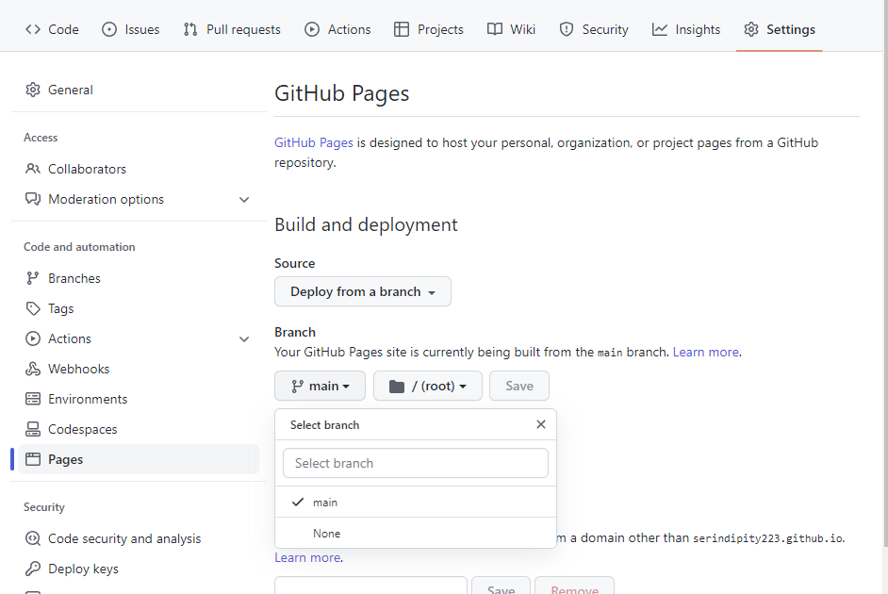Click the Codespaces icon
The image size is (888, 594).
click(33, 429)
